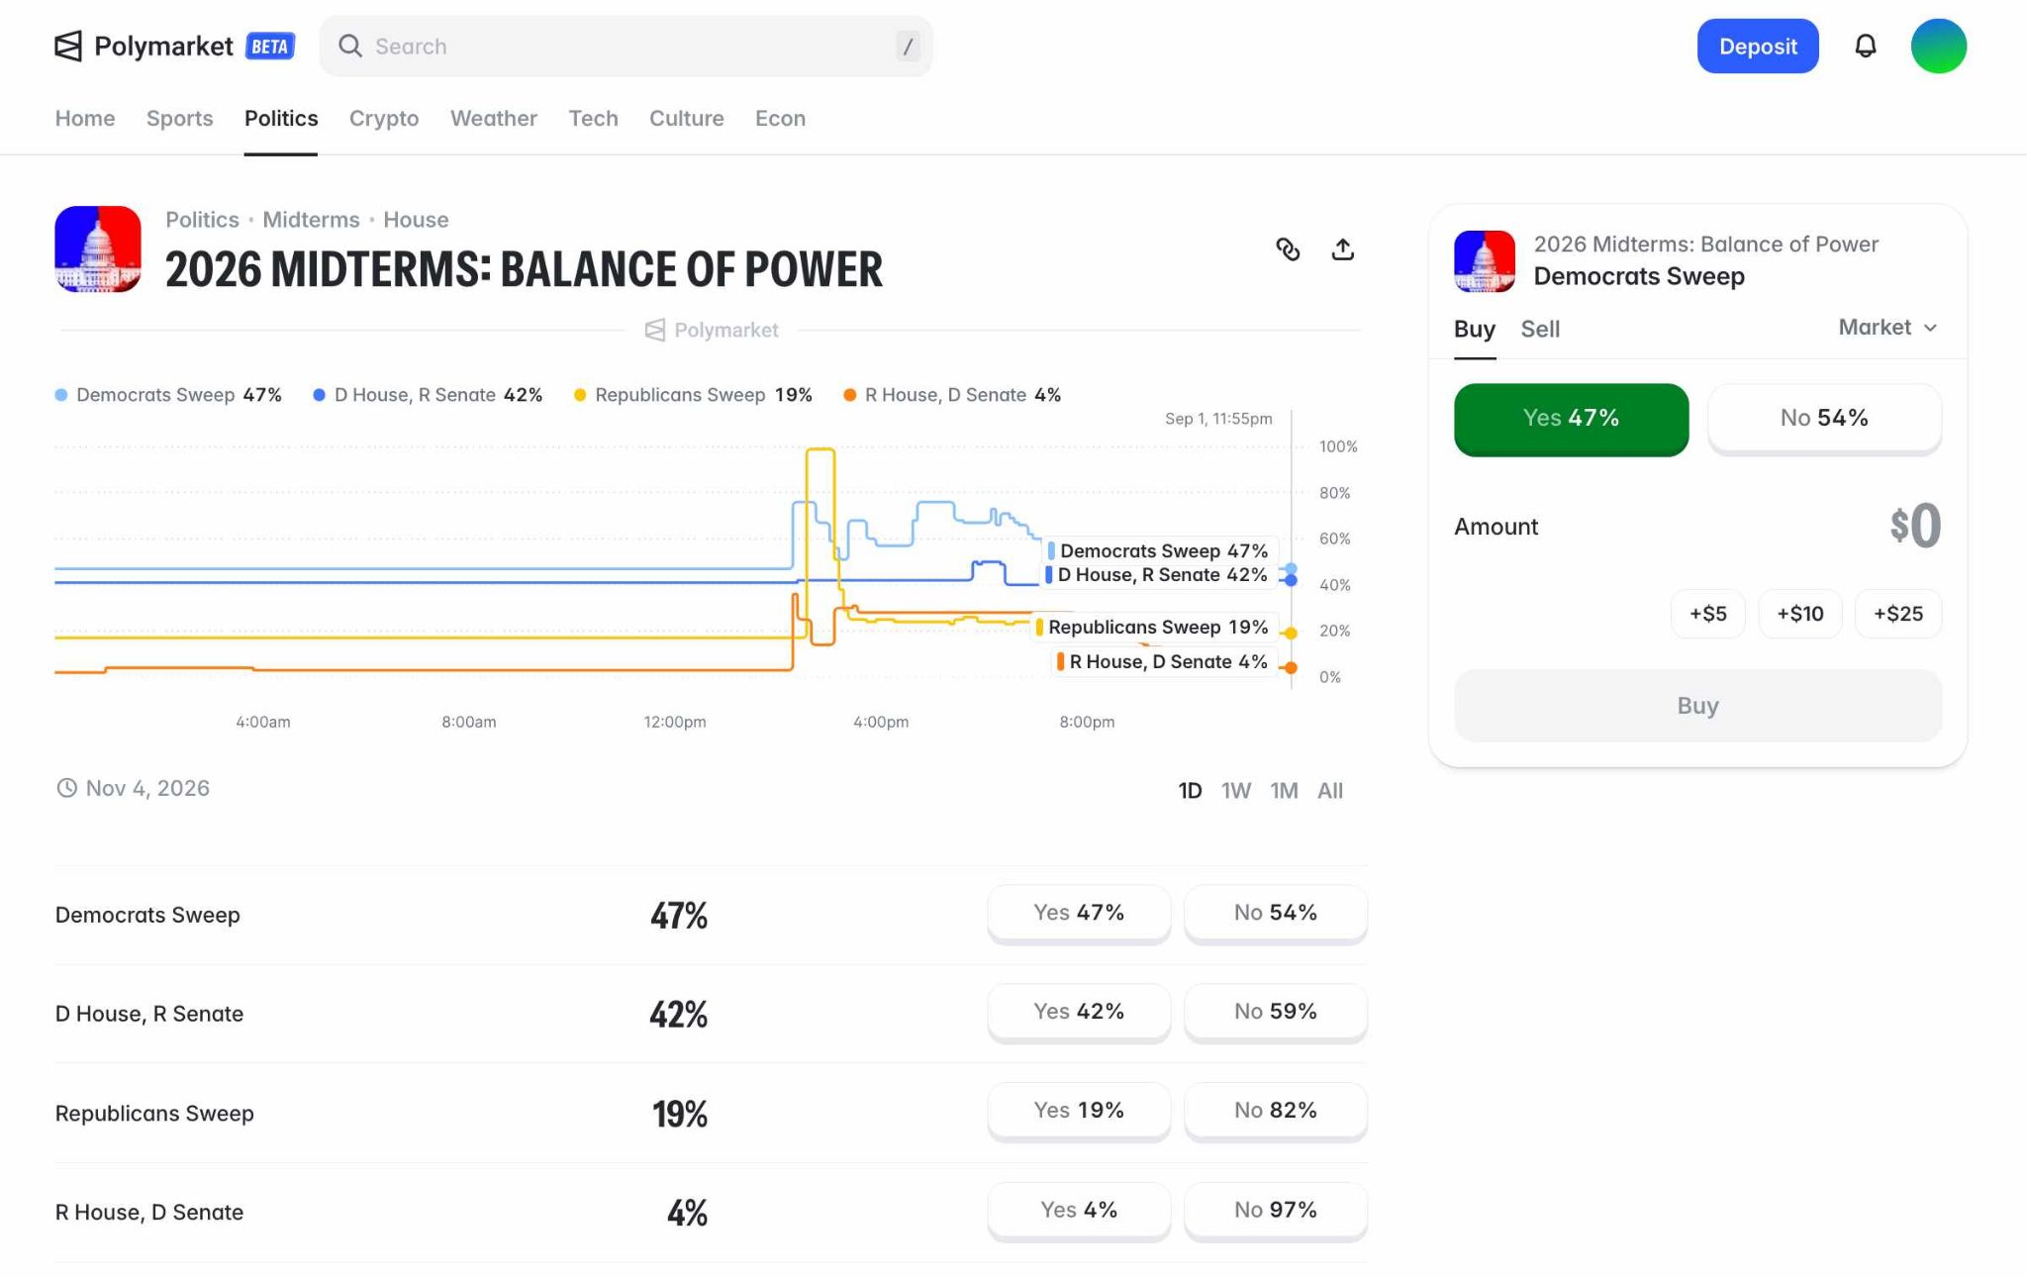Image resolution: width=2027 pixels, height=1277 pixels.
Task: Open the Market order type dropdown
Action: coord(1887,327)
